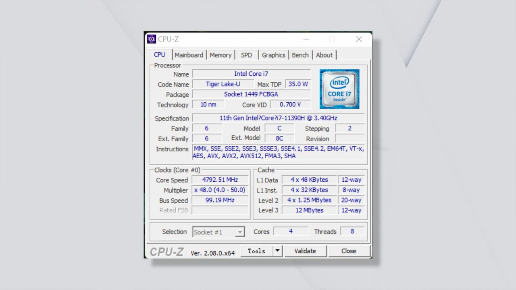Click the Multiplier value x 48.0
516x290 pixels.
click(220, 190)
